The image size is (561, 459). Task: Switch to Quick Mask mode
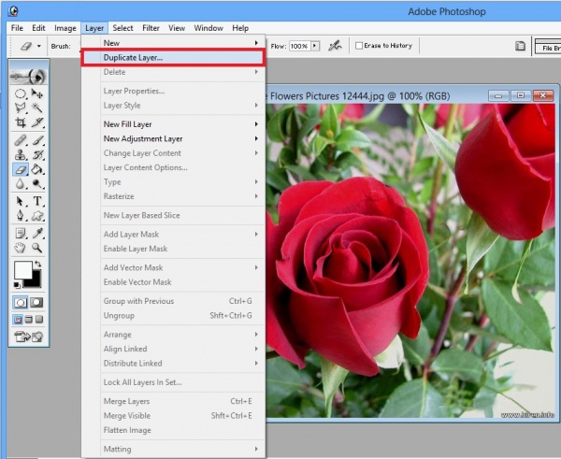click(37, 303)
